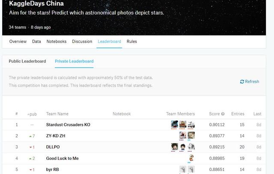The height and width of the screenshot is (174, 274).
Task: Click last avatar of DLLPO team
Action: (191, 147)
